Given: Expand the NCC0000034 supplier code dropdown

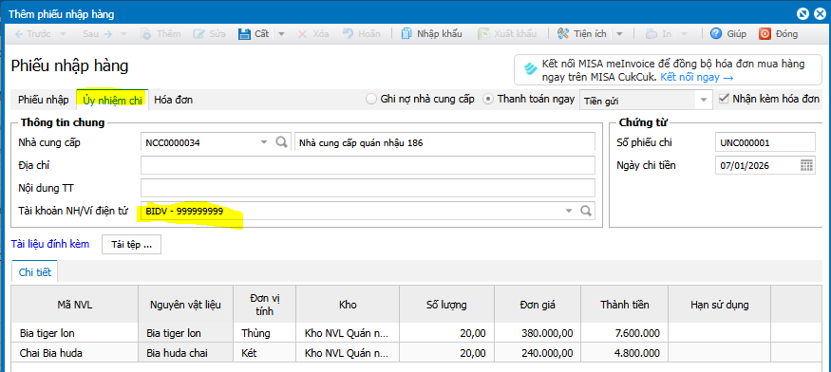Looking at the screenshot, I should [x=264, y=142].
